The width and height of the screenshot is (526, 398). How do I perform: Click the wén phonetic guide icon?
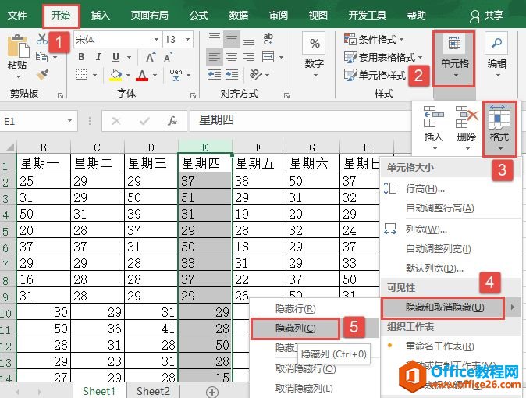176,74
